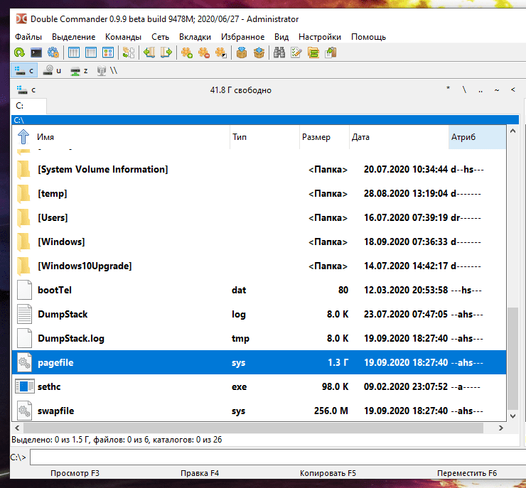
Task: Open network \\ drive button
Action: pos(107,70)
